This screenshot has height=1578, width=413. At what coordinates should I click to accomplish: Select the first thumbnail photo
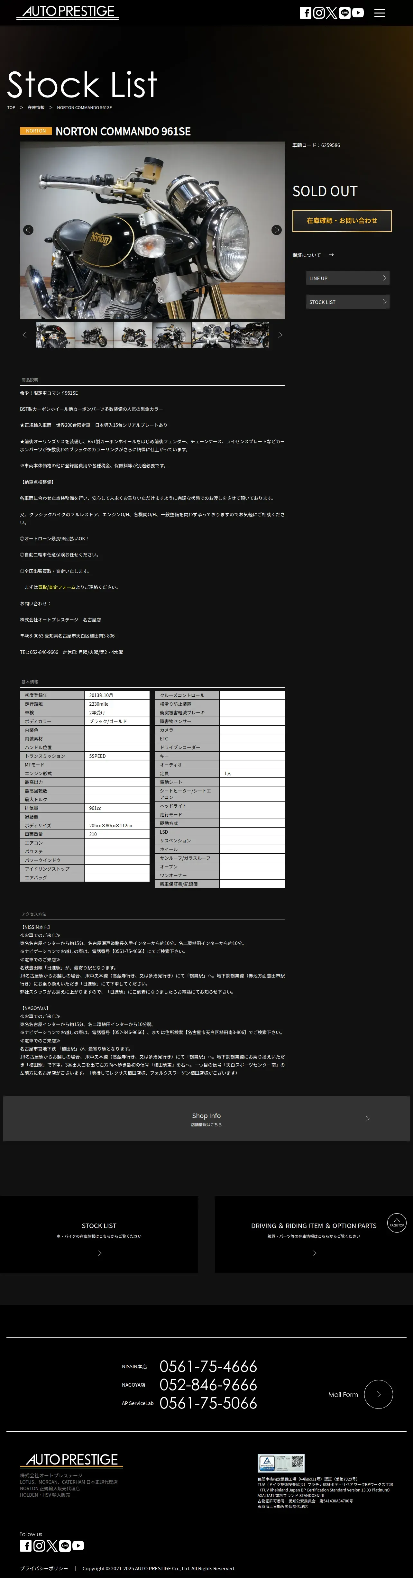pos(55,335)
